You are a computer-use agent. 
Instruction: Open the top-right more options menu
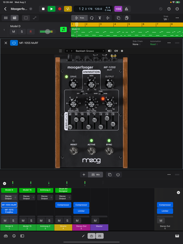177,9
